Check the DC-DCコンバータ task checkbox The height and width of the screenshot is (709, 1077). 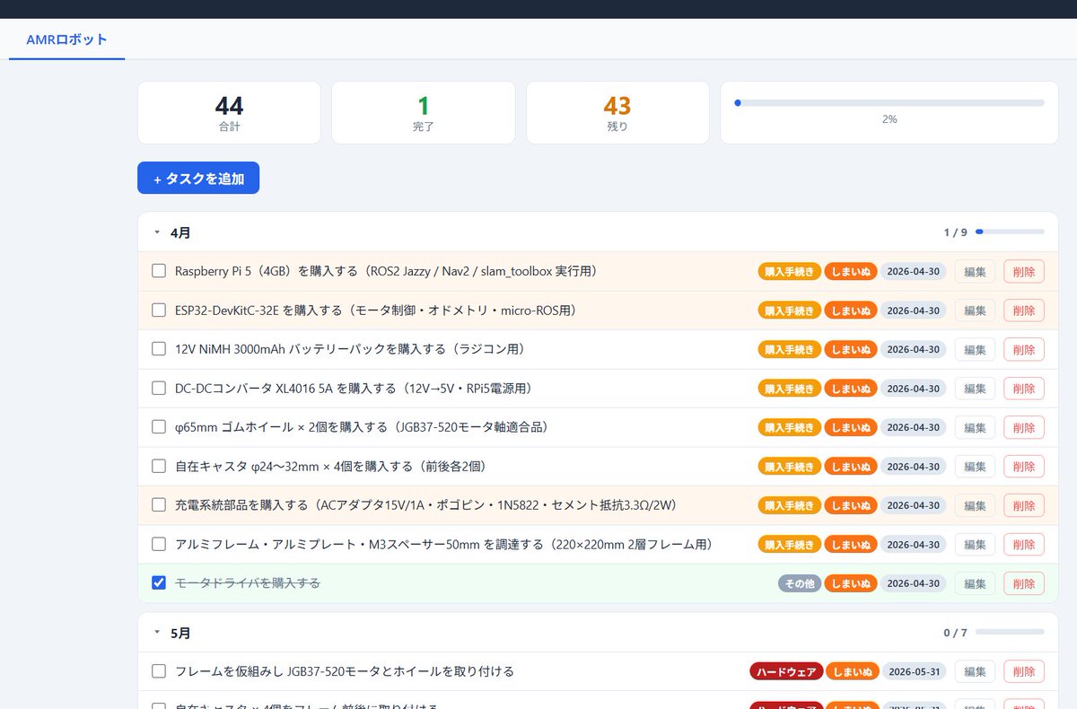click(159, 388)
